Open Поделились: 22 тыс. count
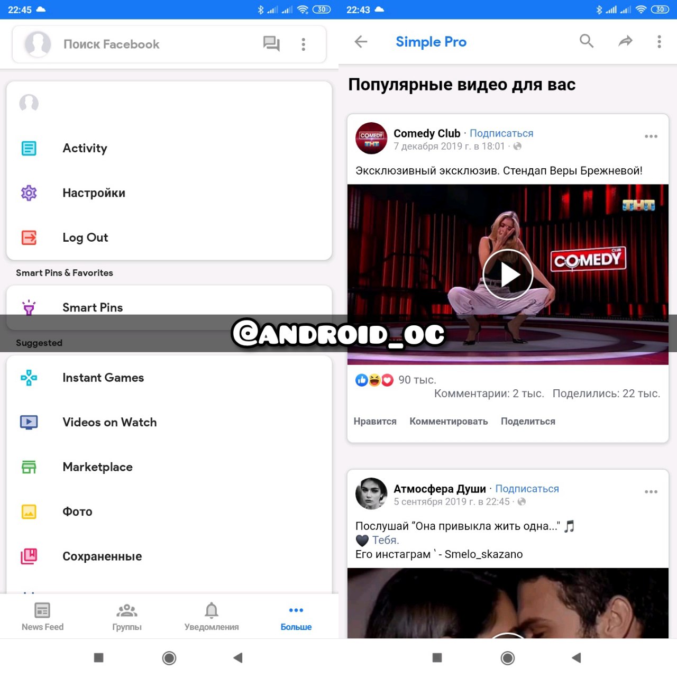Image resolution: width=677 pixels, height=677 pixels. coord(606,394)
